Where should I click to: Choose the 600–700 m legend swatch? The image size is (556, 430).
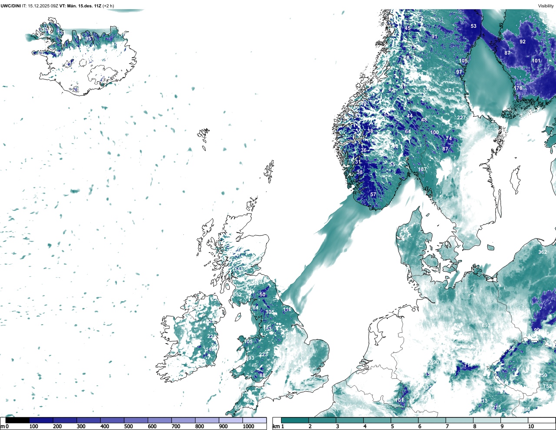point(159,420)
